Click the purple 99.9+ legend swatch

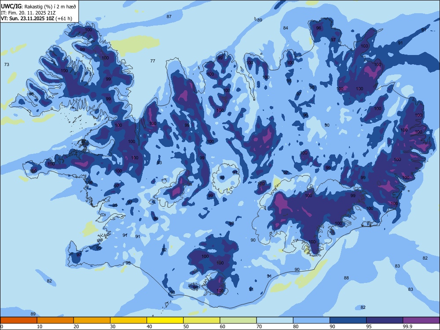coord(421,320)
